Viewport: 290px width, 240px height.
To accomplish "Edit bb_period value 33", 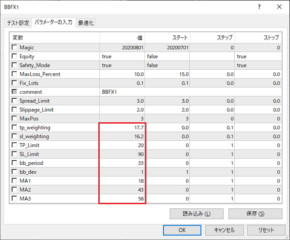I will (122, 163).
